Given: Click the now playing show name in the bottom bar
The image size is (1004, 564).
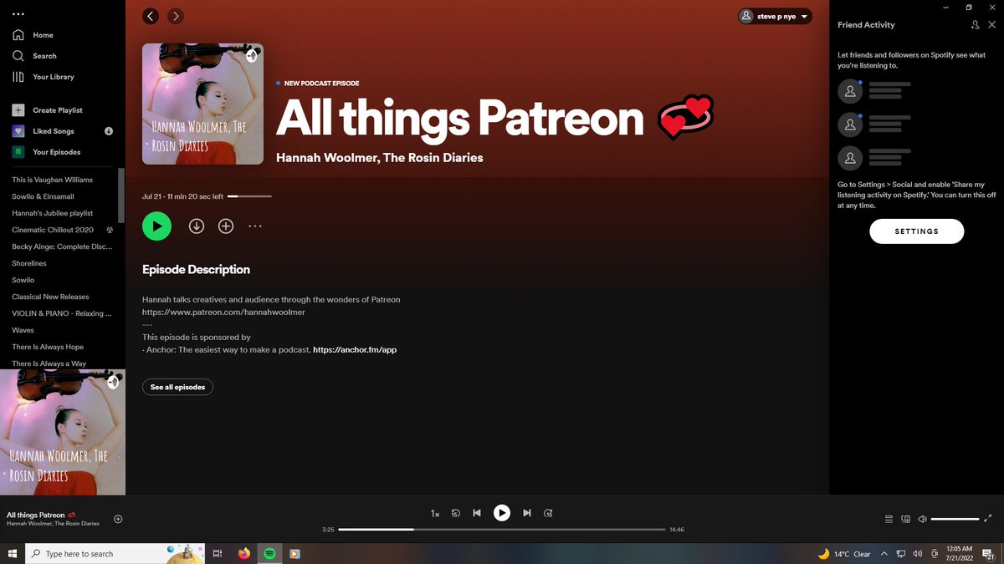Looking at the screenshot, I should (x=53, y=524).
